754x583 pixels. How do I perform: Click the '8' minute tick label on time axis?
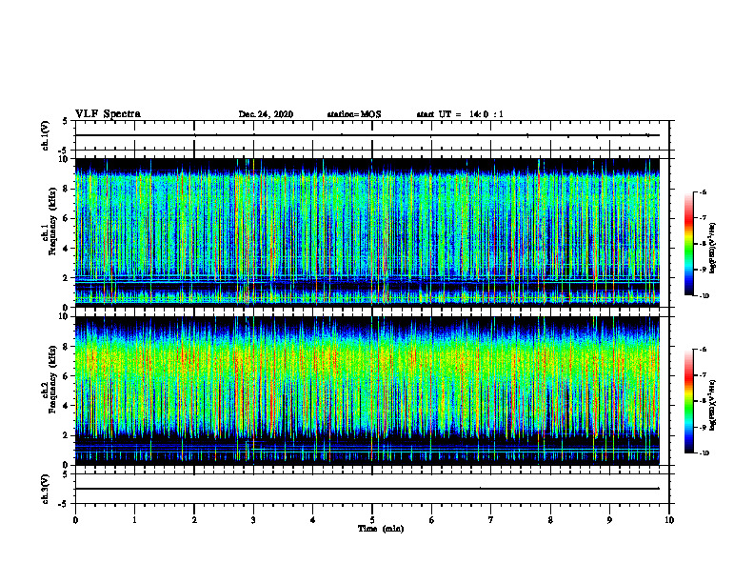pos(550,520)
